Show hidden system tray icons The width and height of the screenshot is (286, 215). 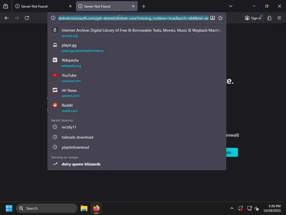click(232, 208)
